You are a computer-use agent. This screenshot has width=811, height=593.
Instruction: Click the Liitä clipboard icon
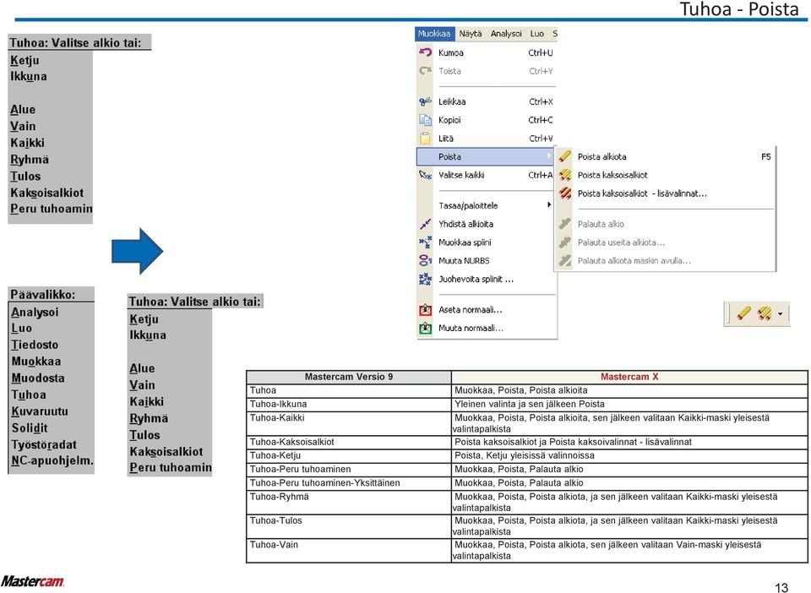pyautogui.click(x=425, y=138)
